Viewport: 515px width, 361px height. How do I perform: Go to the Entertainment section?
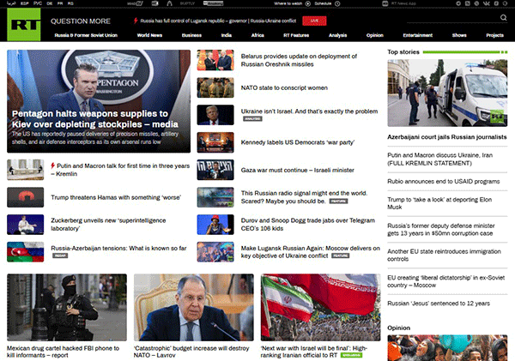pos(417,35)
